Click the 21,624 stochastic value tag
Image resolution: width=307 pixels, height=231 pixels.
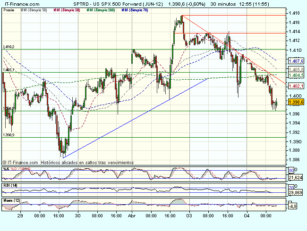(x=295, y=177)
